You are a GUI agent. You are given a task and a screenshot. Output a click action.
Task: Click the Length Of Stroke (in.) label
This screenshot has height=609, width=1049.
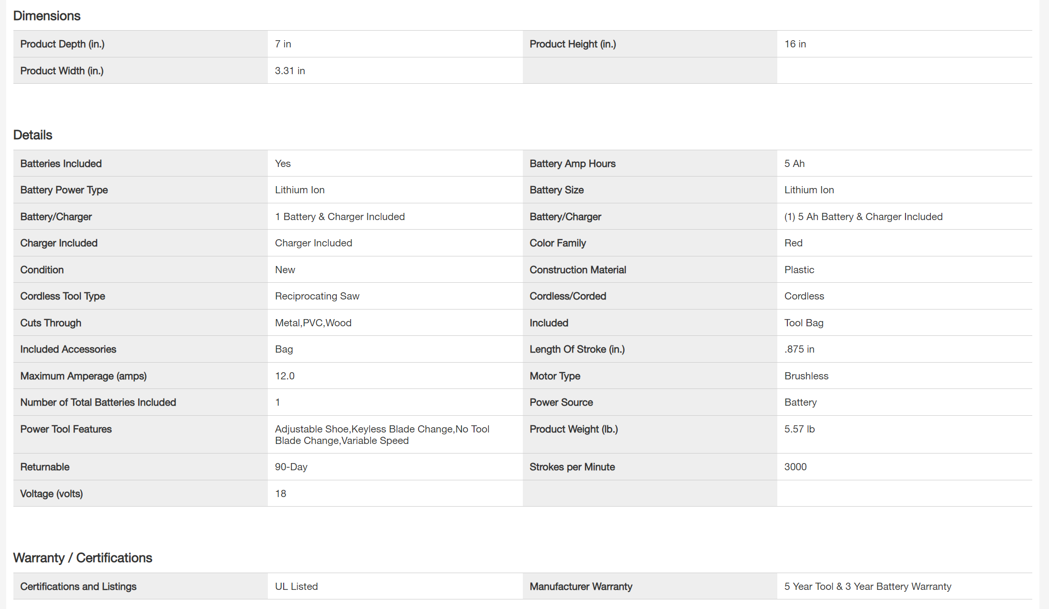(576, 349)
